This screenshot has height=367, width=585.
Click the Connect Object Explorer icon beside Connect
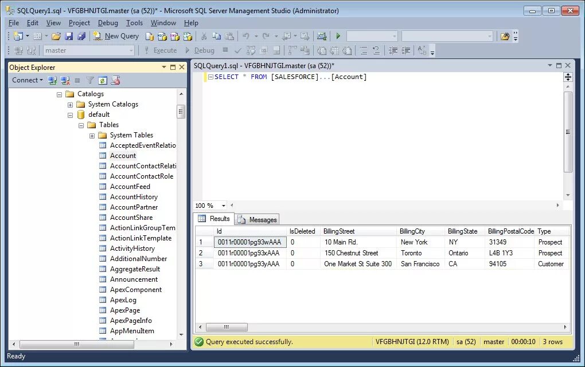click(52, 81)
